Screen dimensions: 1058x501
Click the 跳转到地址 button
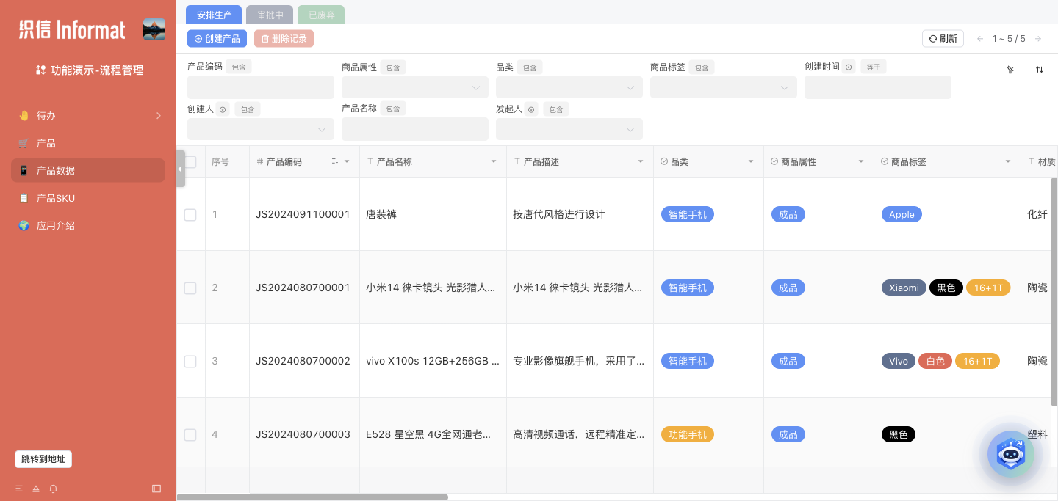point(43,459)
